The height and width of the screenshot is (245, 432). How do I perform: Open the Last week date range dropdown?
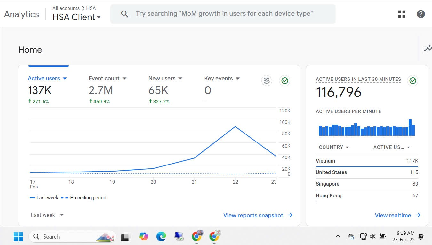point(47,215)
